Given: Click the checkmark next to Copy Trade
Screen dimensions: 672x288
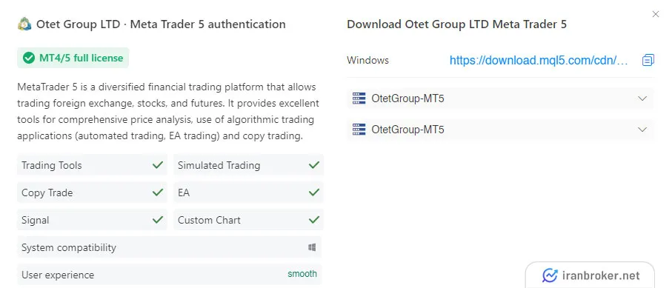Looking at the screenshot, I should point(158,192).
